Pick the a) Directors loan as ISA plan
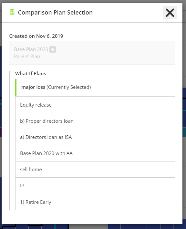The width and height of the screenshot is (186, 229). coord(95,137)
